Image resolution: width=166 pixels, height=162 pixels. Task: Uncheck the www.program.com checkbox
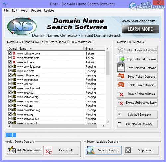point(10,58)
